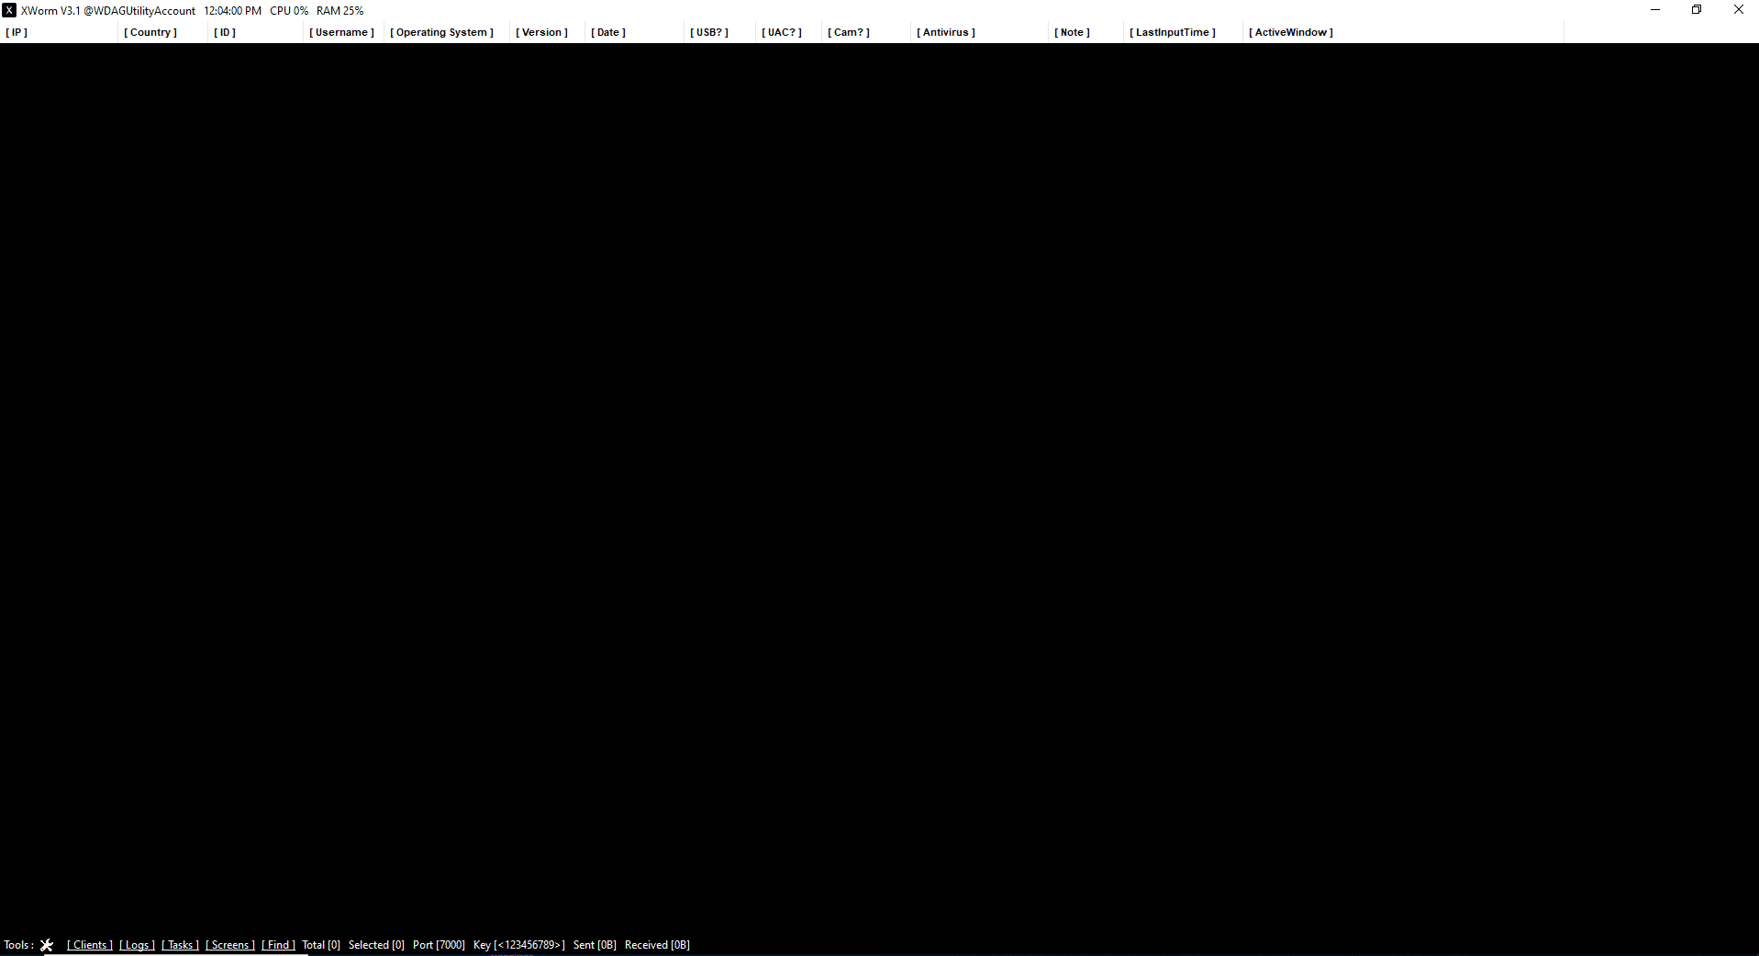Sort by the Country column header

[x=162, y=32]
